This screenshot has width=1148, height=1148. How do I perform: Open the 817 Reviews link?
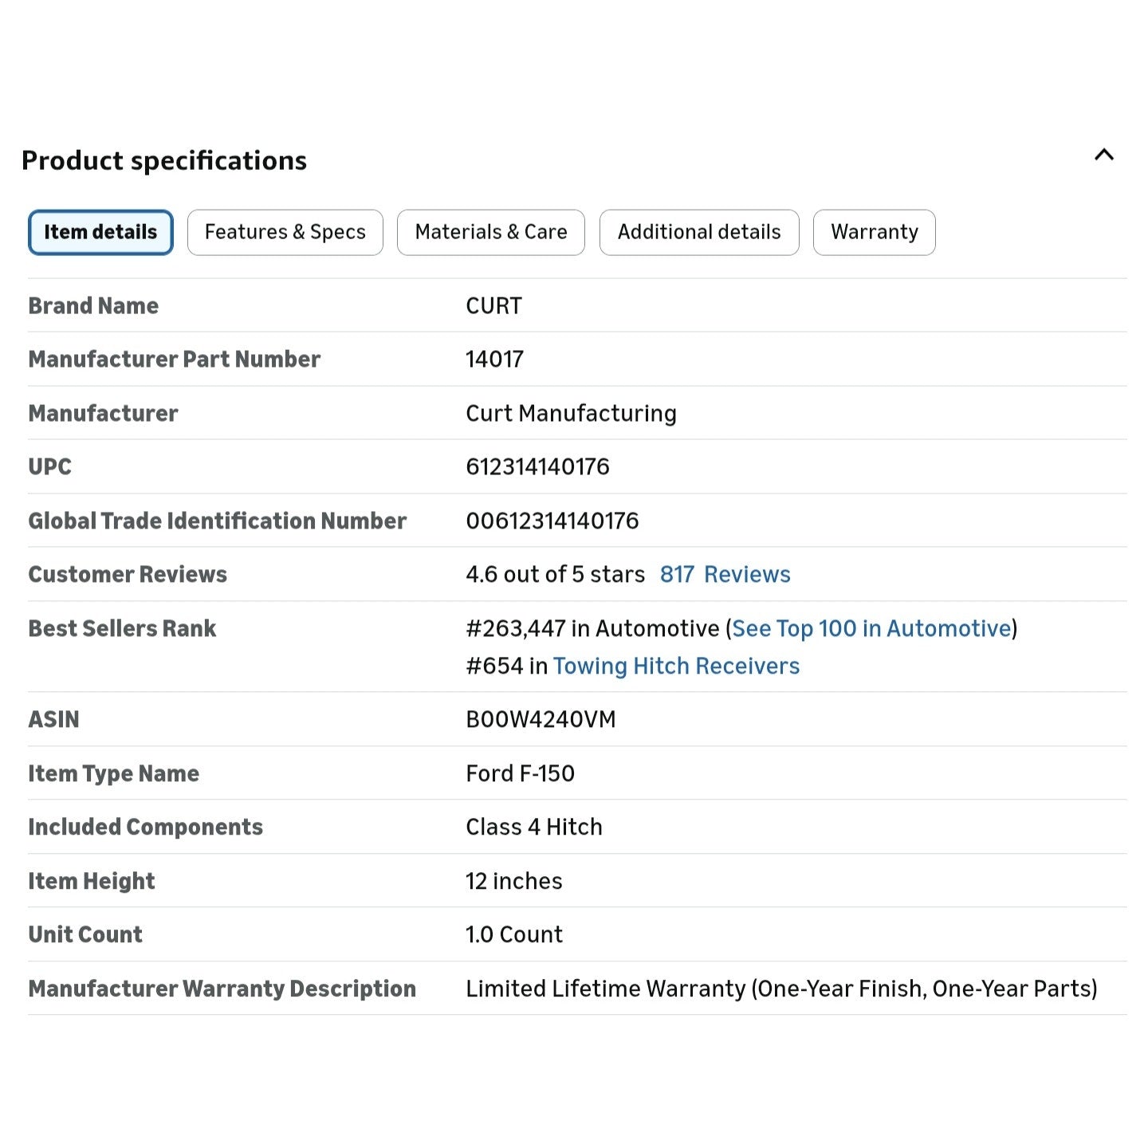coord(725,574)
